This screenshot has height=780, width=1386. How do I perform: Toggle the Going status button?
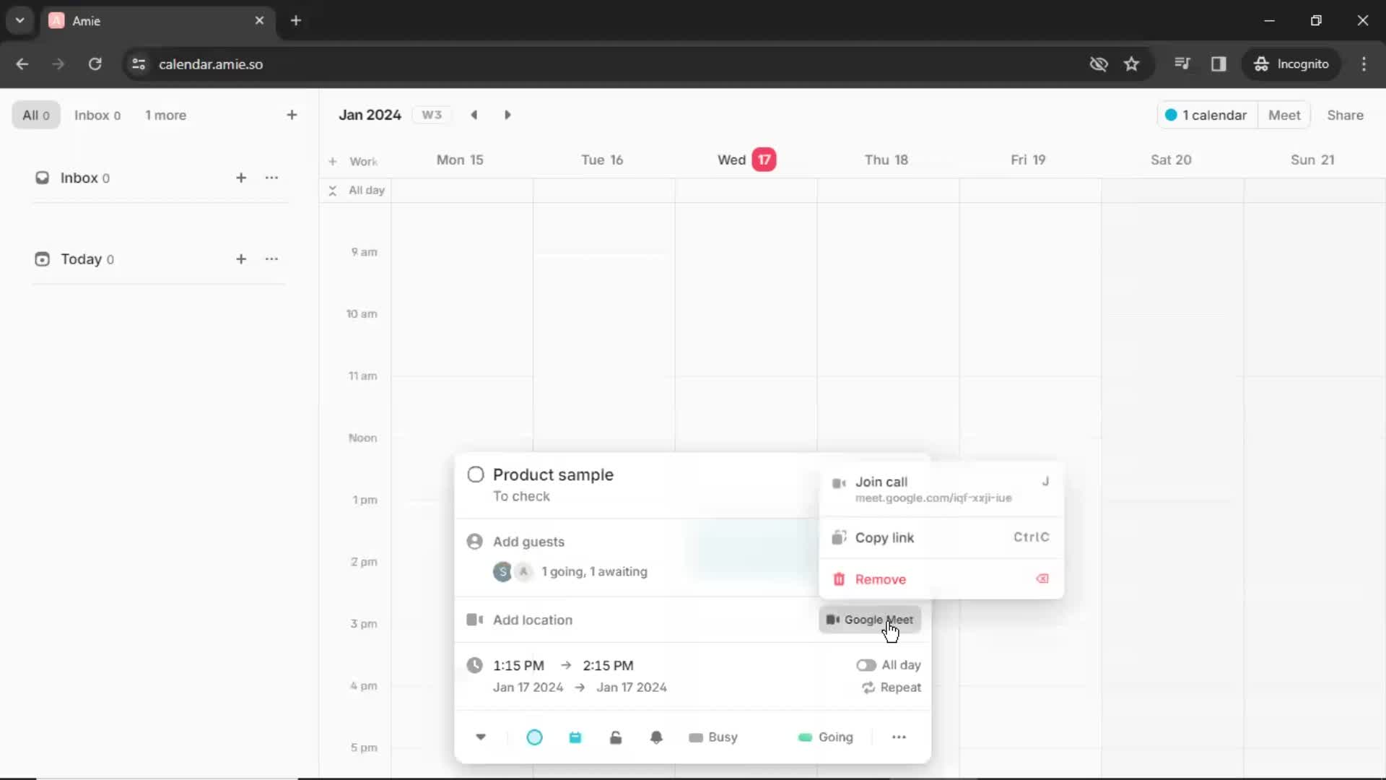click(x=825, y=737)
